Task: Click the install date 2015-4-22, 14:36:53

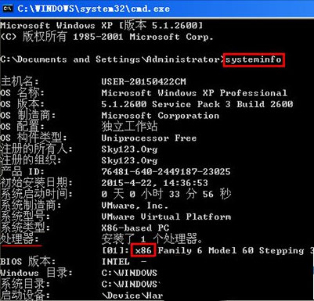Action: click(155, 183)
